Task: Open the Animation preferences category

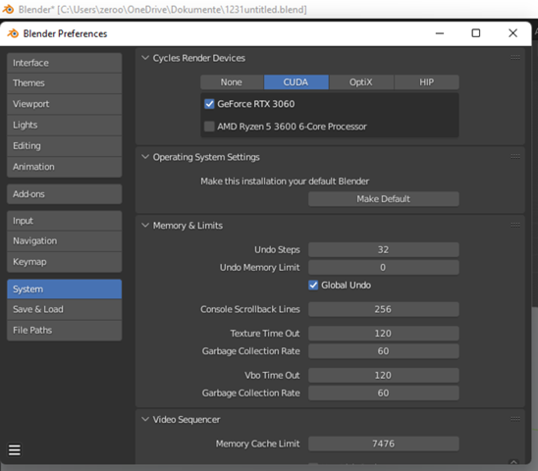Action: [64, 167]
